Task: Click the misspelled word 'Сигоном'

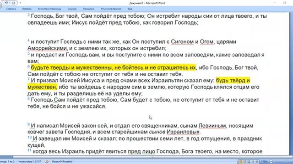Action: pos(182,41)
